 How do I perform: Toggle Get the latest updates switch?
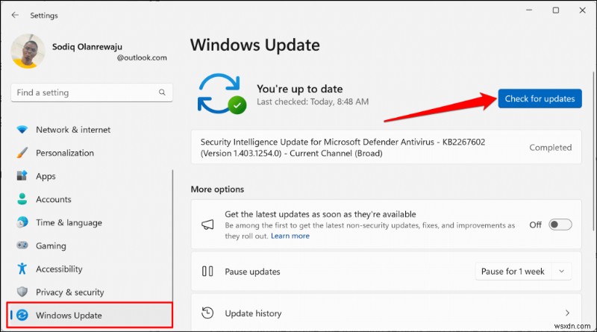(x=560, y=225)
